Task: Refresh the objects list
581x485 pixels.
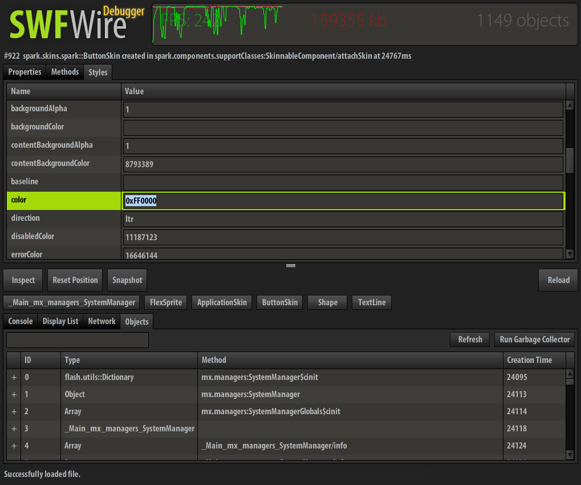Action: pos(470,339)
